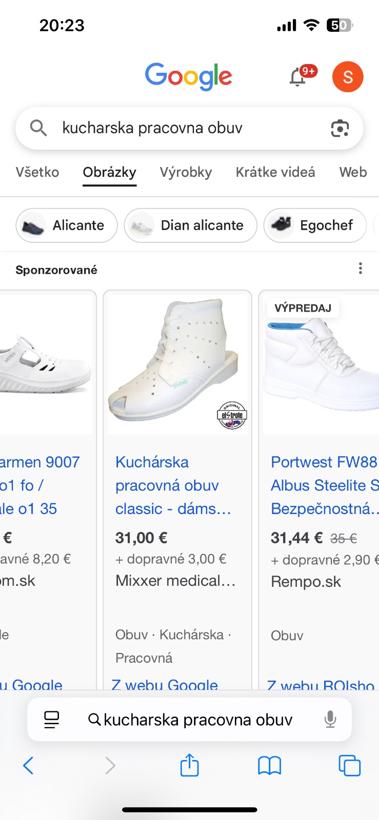Select the Dian alicante filter chip

pos(190,225)
